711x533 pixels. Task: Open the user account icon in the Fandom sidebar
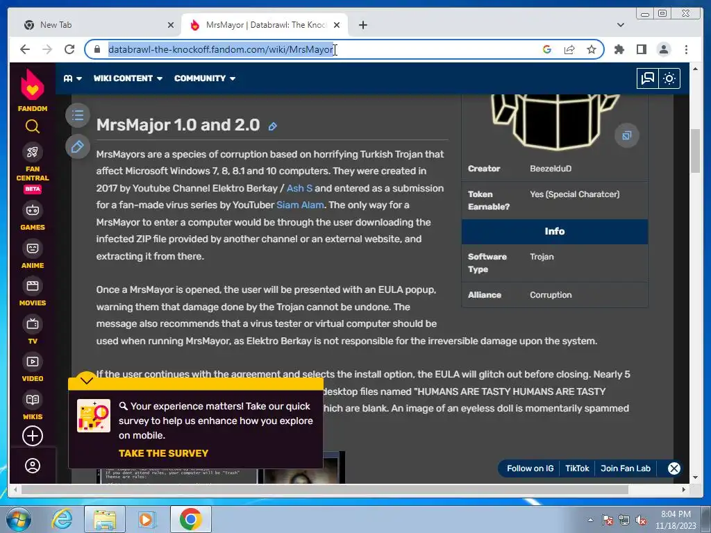[x=32, y=466]
